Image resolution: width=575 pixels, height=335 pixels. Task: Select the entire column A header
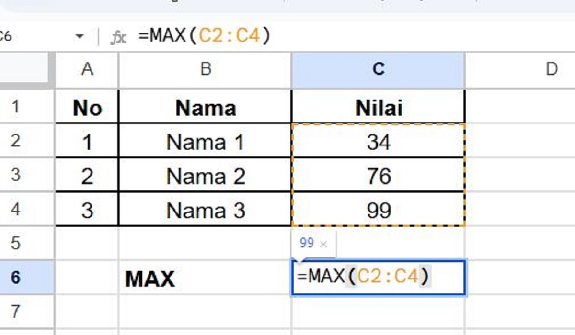[88, 69]
